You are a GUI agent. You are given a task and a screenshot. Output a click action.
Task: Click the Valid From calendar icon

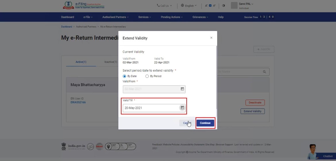pyautogui.click(x=182, y=89)
